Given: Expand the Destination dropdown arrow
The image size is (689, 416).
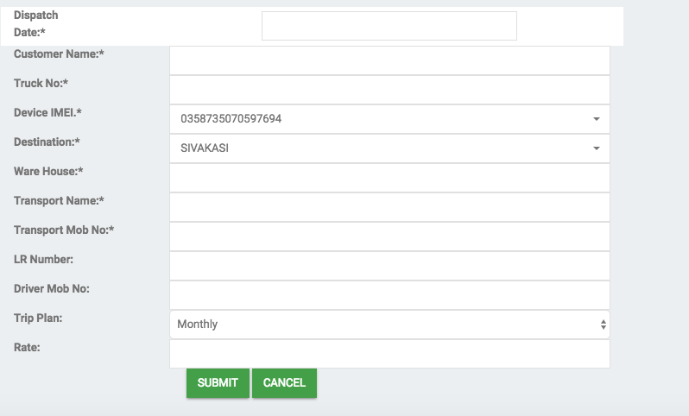Looking at the screenshot, I should (597, 148).
